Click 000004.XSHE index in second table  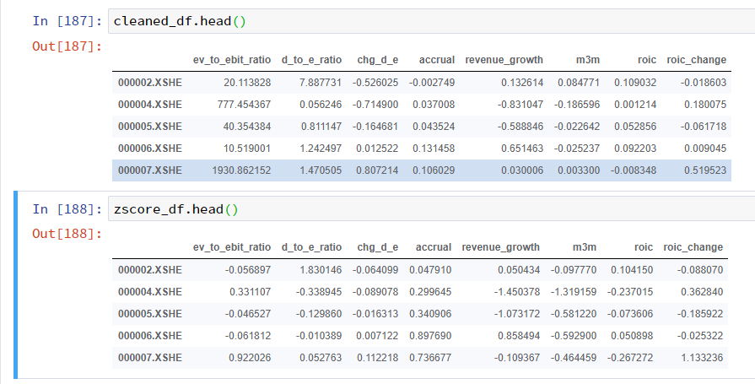[150, 292]
